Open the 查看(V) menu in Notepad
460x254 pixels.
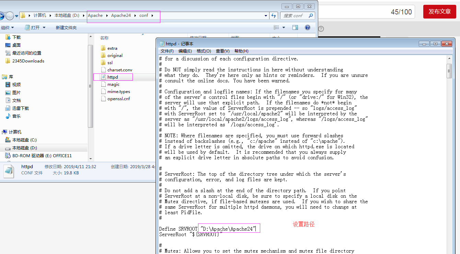[222, 51]
